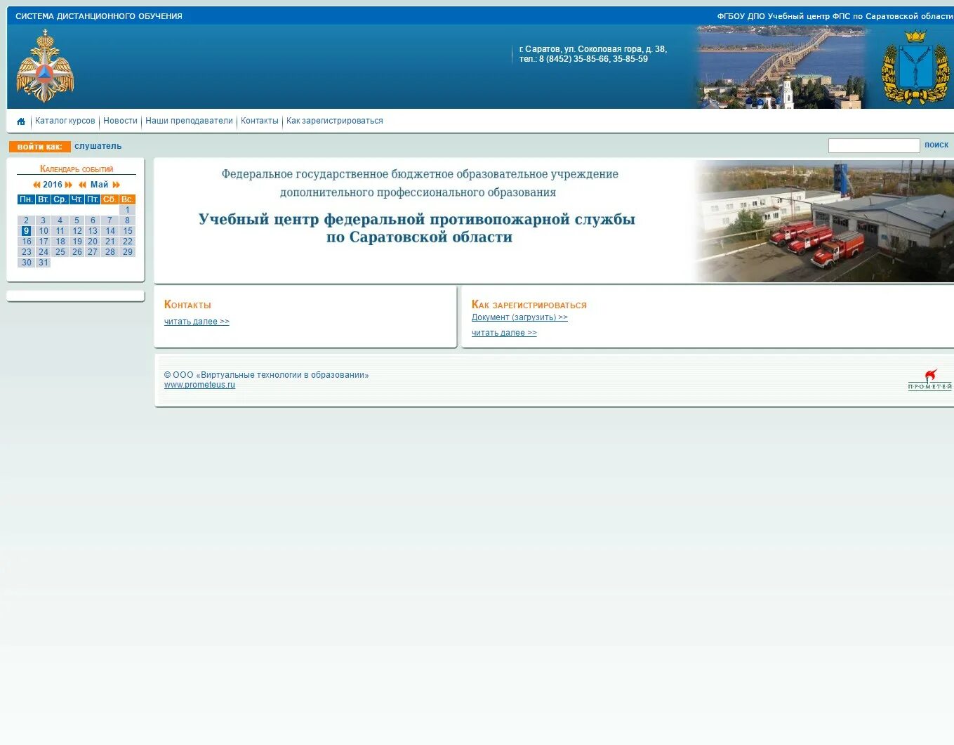Log in as слушатель

pos(98,146)
